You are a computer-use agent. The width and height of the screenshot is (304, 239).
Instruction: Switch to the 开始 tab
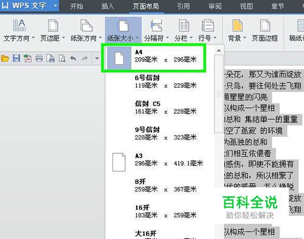[77, 6]
